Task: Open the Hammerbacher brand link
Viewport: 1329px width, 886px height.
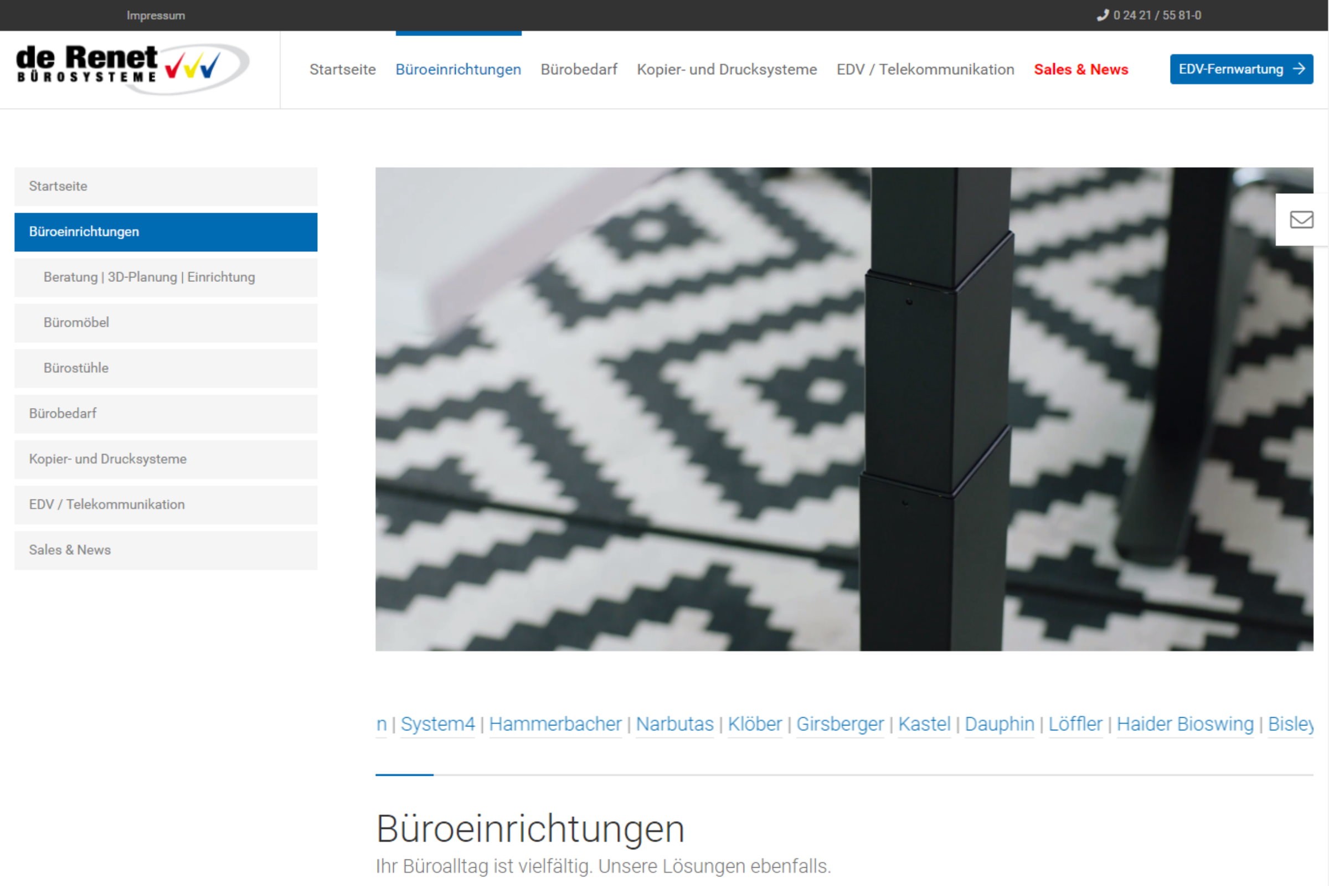Action: click(x=555, y=724)
